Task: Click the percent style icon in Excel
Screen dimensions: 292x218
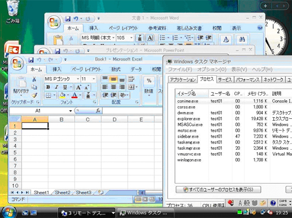Action: click(149, 80)
